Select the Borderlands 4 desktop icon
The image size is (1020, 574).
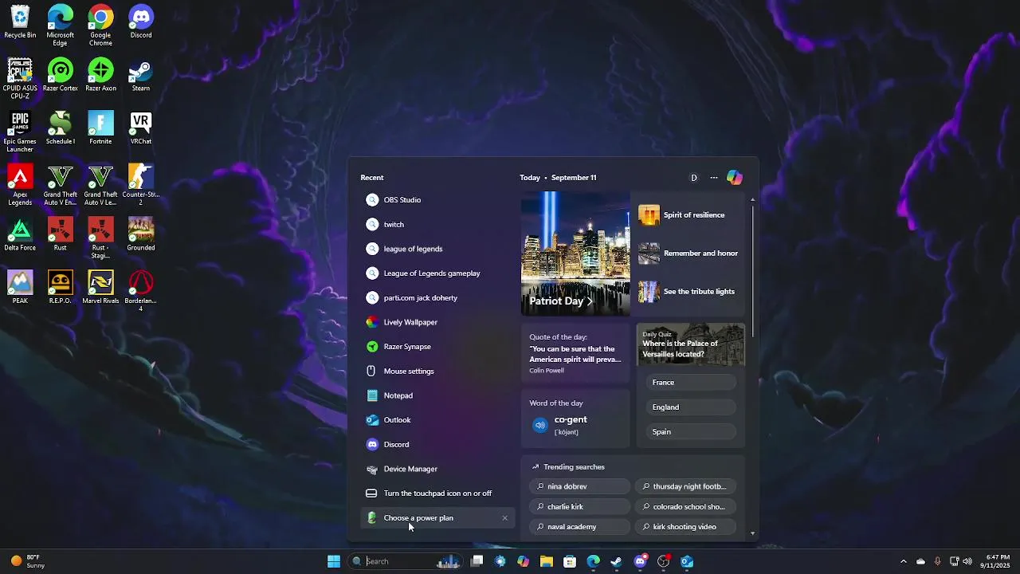click(141, 291)
